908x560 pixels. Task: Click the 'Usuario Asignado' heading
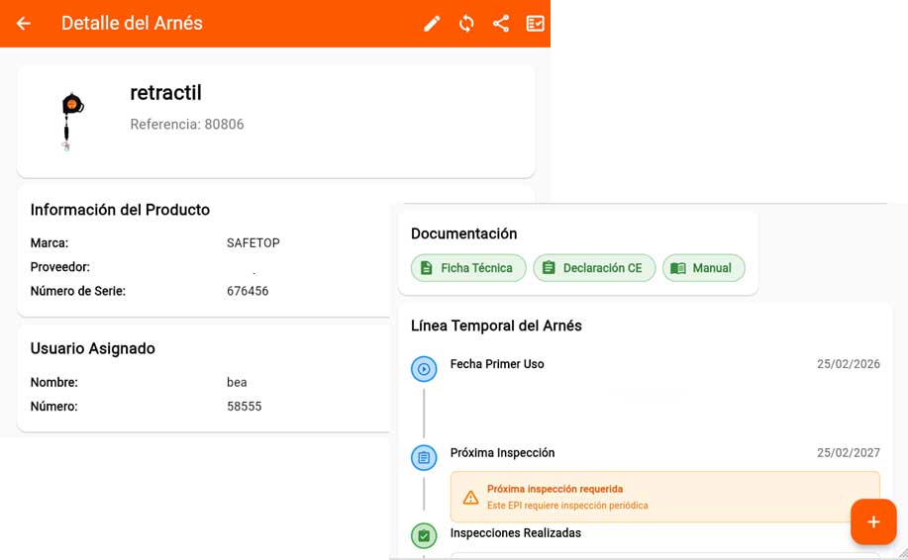tap(93, 348)
